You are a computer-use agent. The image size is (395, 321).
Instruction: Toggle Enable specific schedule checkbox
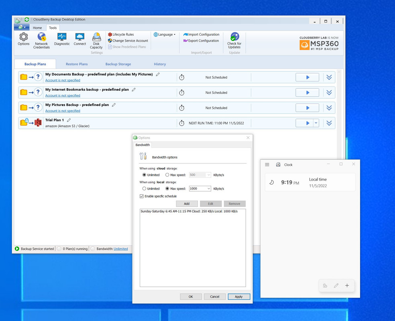(x=142, y=196)
